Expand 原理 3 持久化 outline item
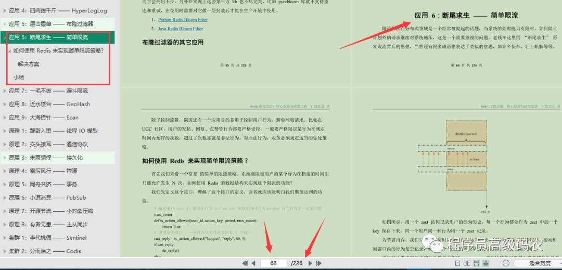 [5, 158]
